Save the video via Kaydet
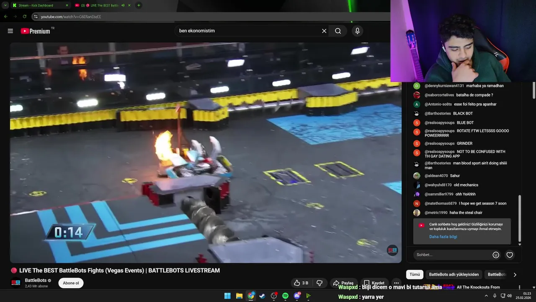536x302 pixels. click(x=374, y=283)
